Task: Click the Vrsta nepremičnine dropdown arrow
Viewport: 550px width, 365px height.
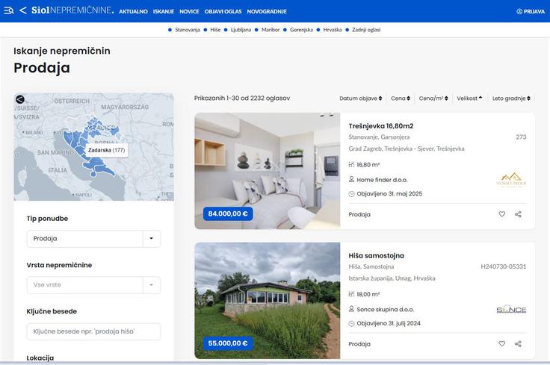Action: coord(152,285)
